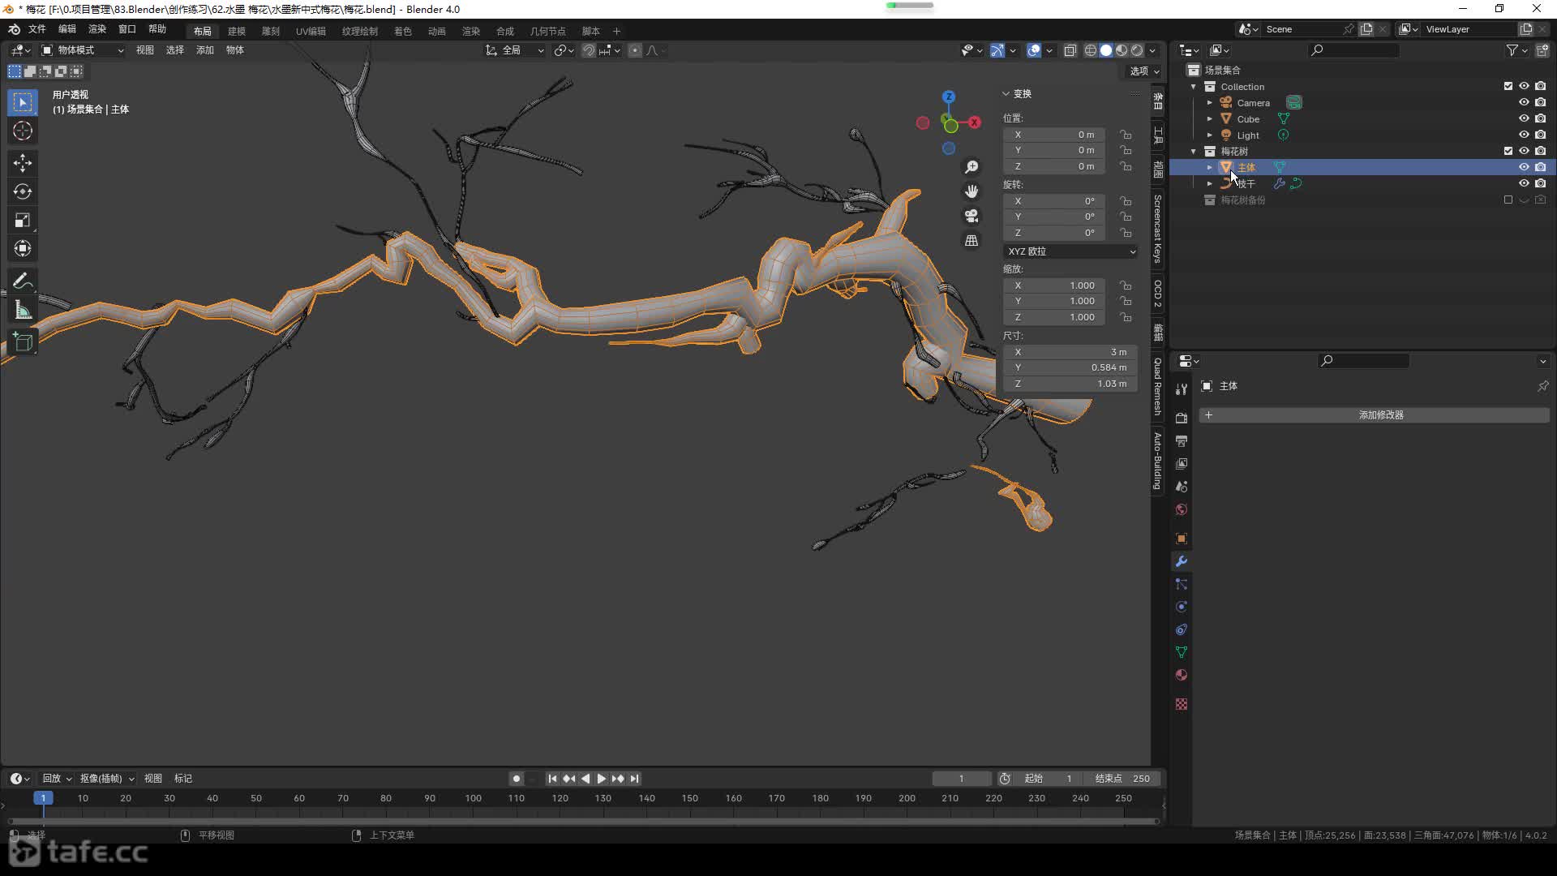Open the Object Data properties tab

[x=1182, y=652]
